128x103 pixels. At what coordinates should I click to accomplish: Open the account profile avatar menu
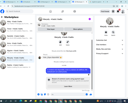[x=123, y=12]
